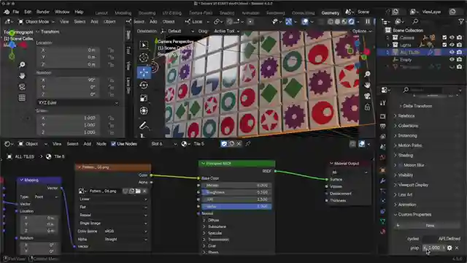
Task: Open the Linear interpolation dropdown in Image Texture node
Action: click(x=113, y=199)
